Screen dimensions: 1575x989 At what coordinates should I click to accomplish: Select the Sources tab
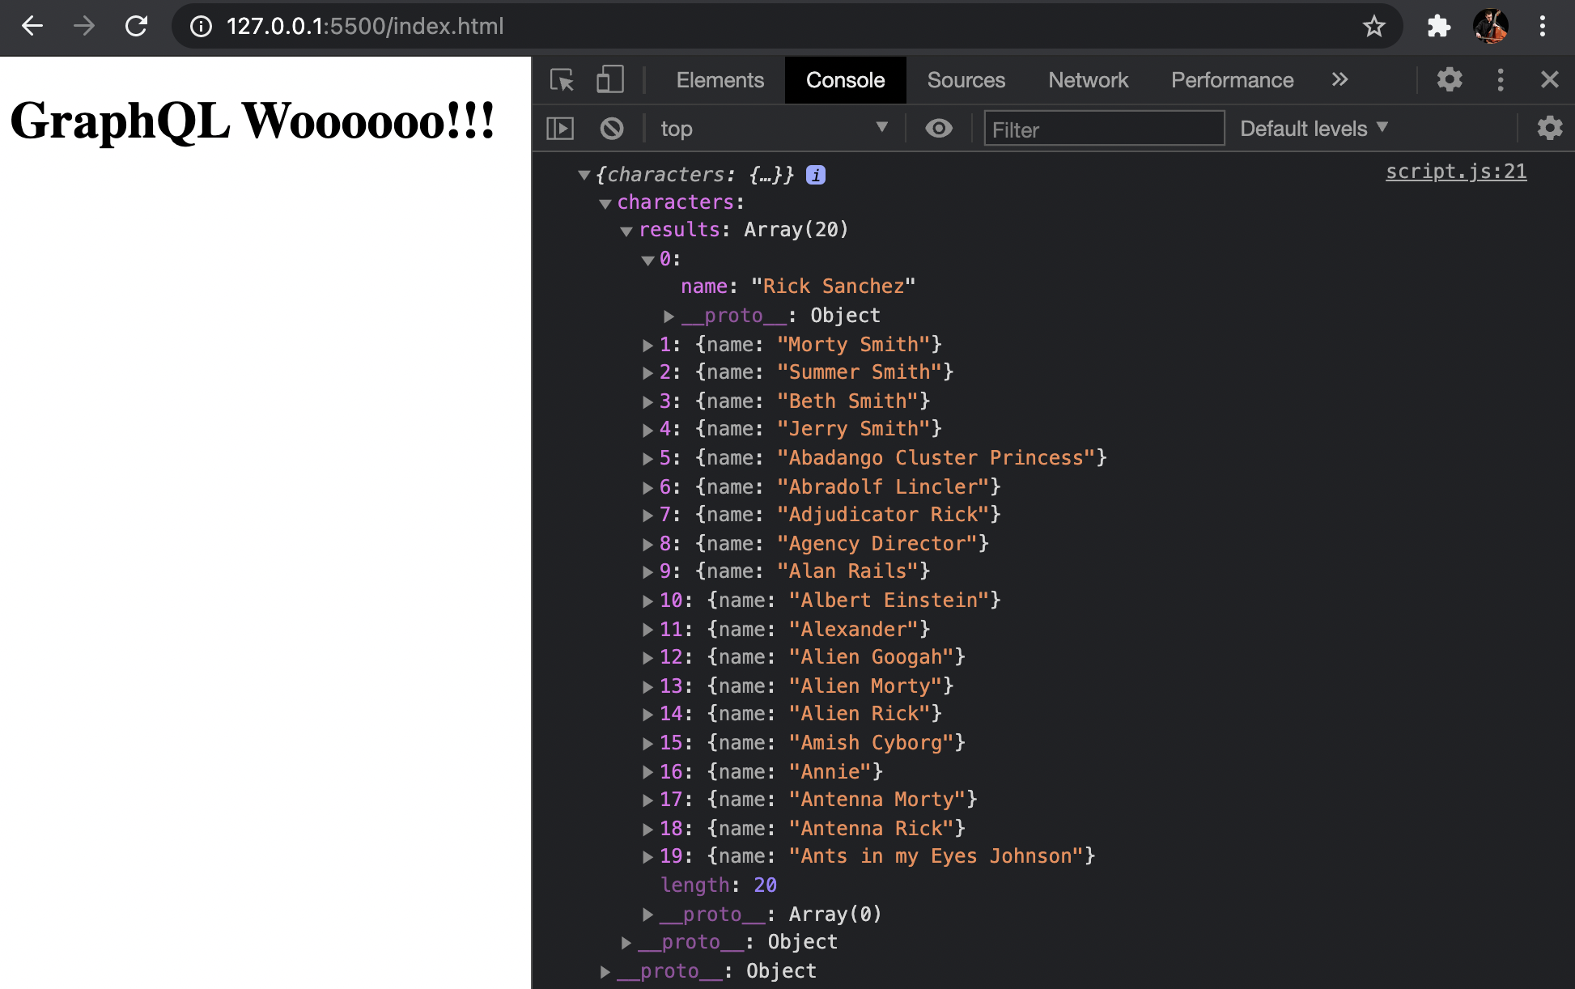(x=966, y=79)
